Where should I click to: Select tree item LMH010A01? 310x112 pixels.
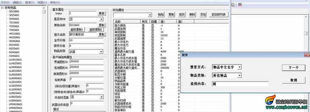15,104
